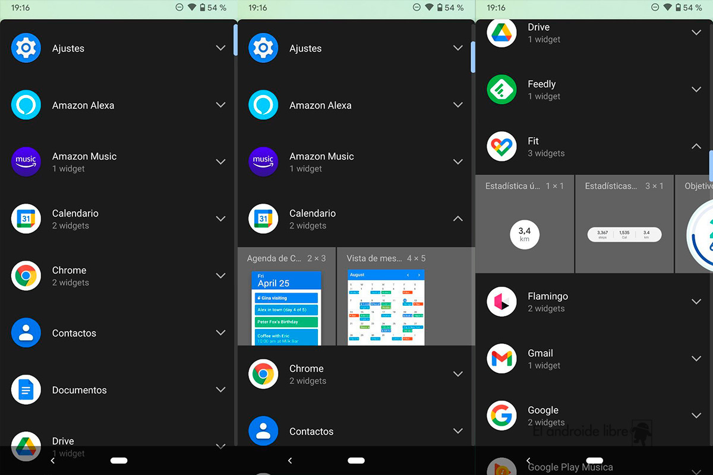
Task: Tap the Feedly icon
Action: [x=501, y=90]
